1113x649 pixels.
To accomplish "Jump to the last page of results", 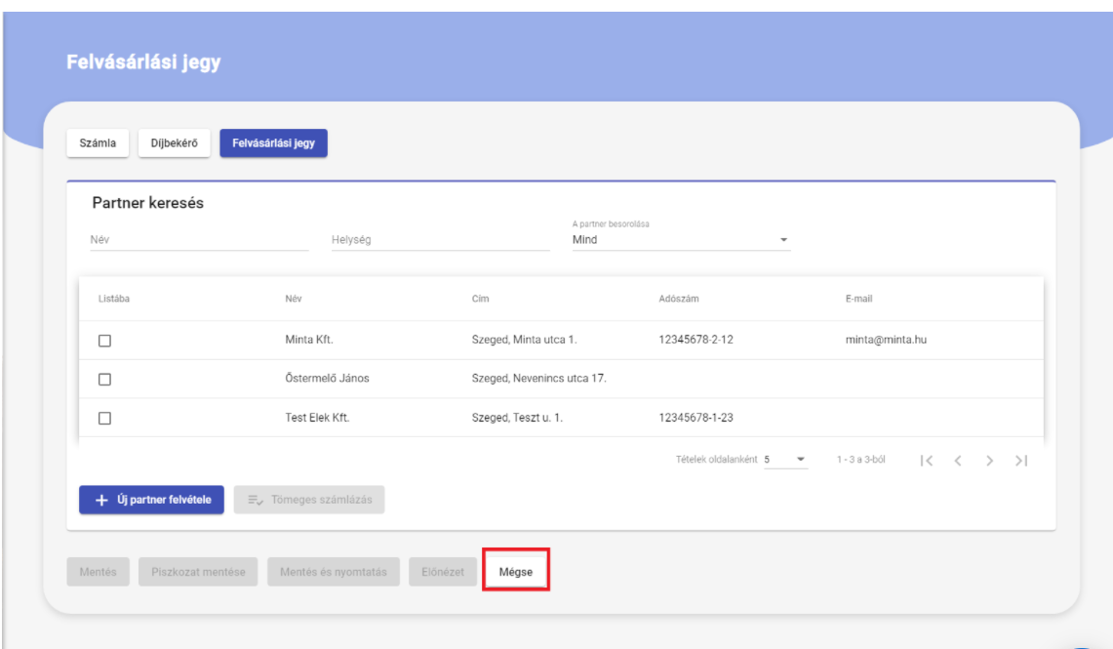I will tap(1021, 461).
